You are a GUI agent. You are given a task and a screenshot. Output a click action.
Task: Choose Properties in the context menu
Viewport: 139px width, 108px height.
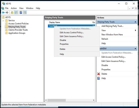pos(64,44)
